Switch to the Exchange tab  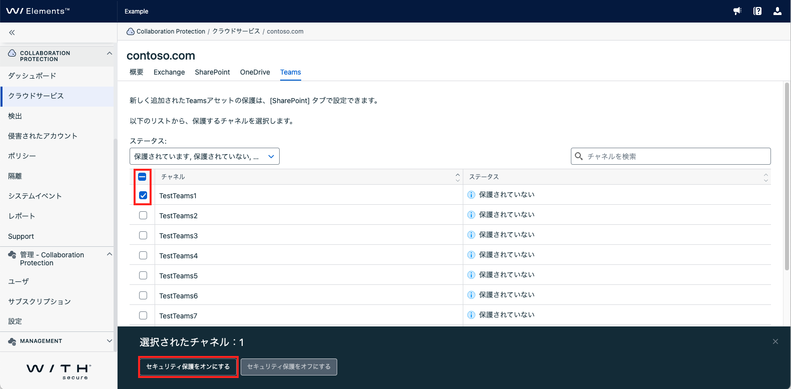[x=169, y=72]
